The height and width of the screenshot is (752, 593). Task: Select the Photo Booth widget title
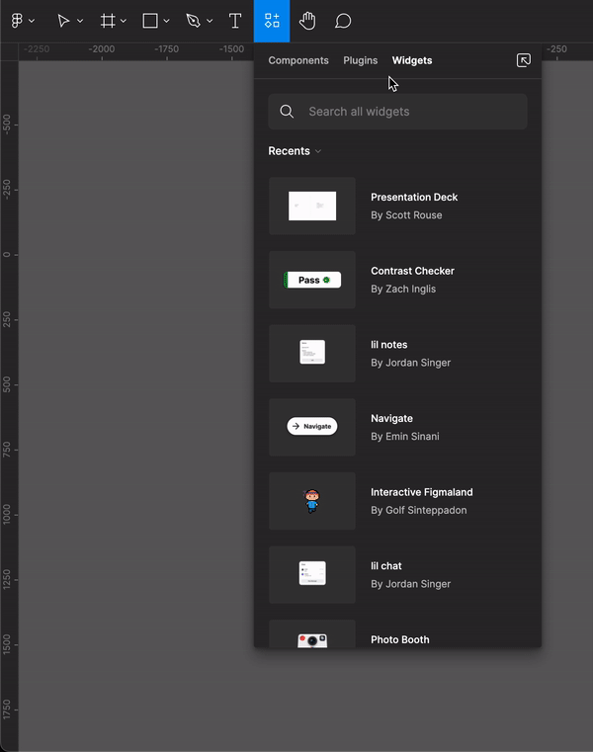[400, 639]
